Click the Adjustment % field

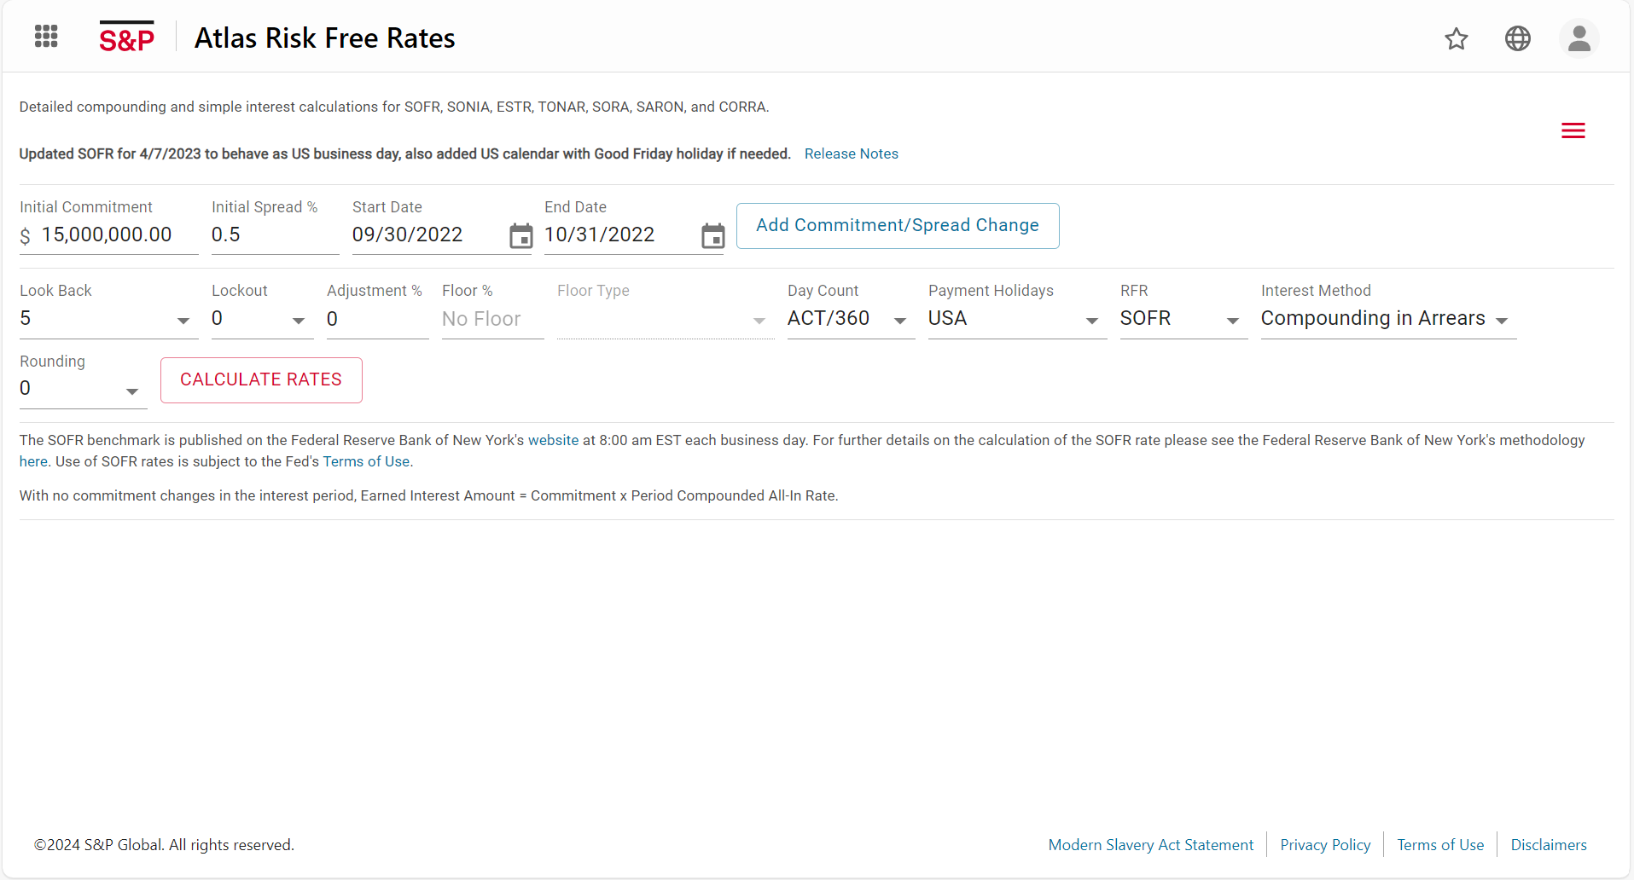[378, 319]
